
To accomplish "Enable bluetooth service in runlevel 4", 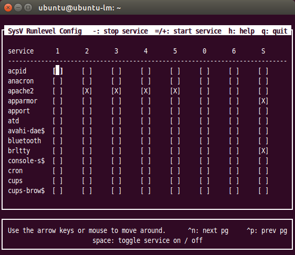I will click(146, 141).
